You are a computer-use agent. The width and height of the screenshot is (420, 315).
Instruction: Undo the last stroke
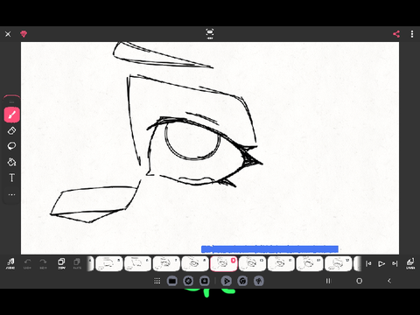click(27, 263)
